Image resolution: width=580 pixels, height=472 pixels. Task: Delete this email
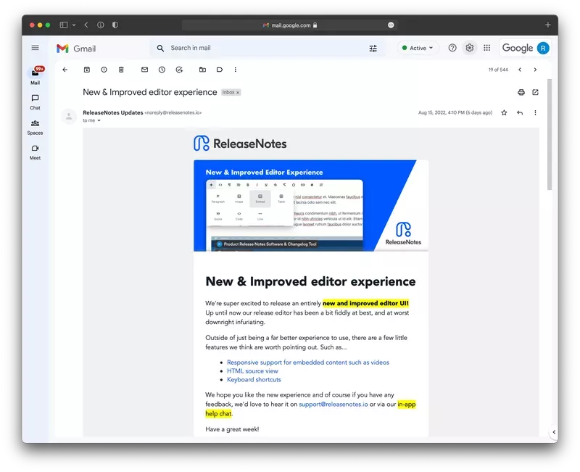(121, 70)
